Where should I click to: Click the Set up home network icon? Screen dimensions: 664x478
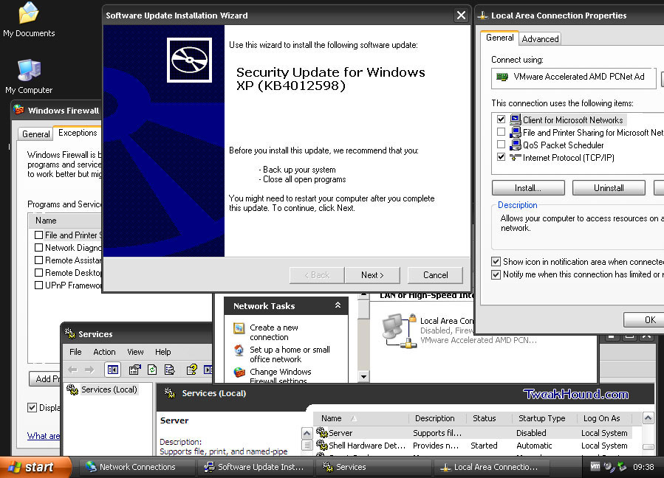(x=239, y=350)
